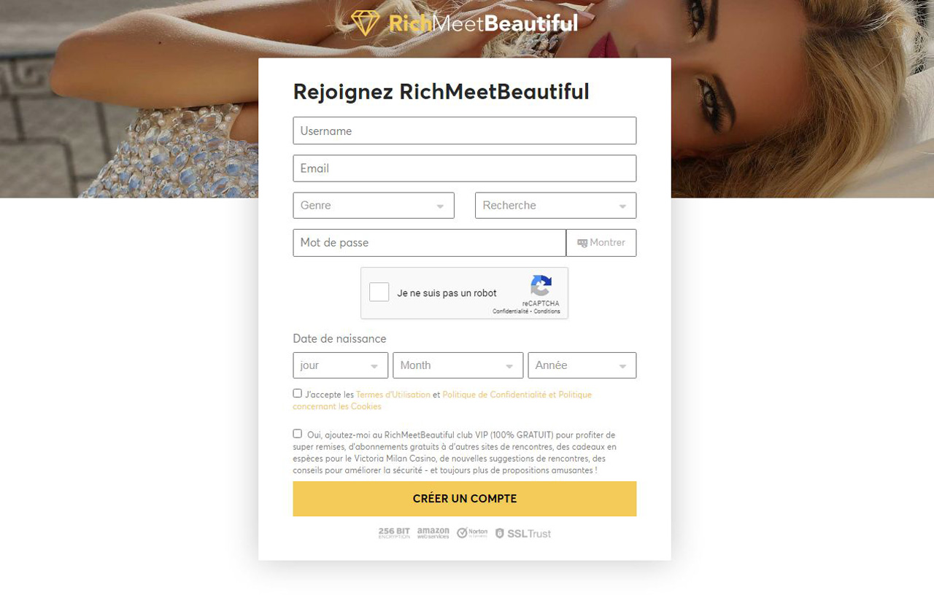Image resolution: width=934 pixels, height=614 pixels.
Task: Select the Month dropdown
Action: pos(458,365)
